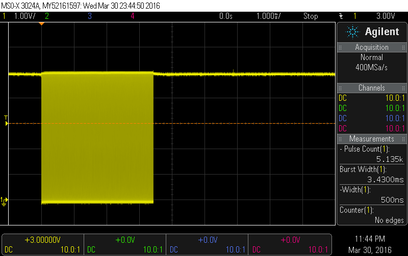Select the 0.0s horizontal delay value
The image size is (408, 256).
(225, 16)
